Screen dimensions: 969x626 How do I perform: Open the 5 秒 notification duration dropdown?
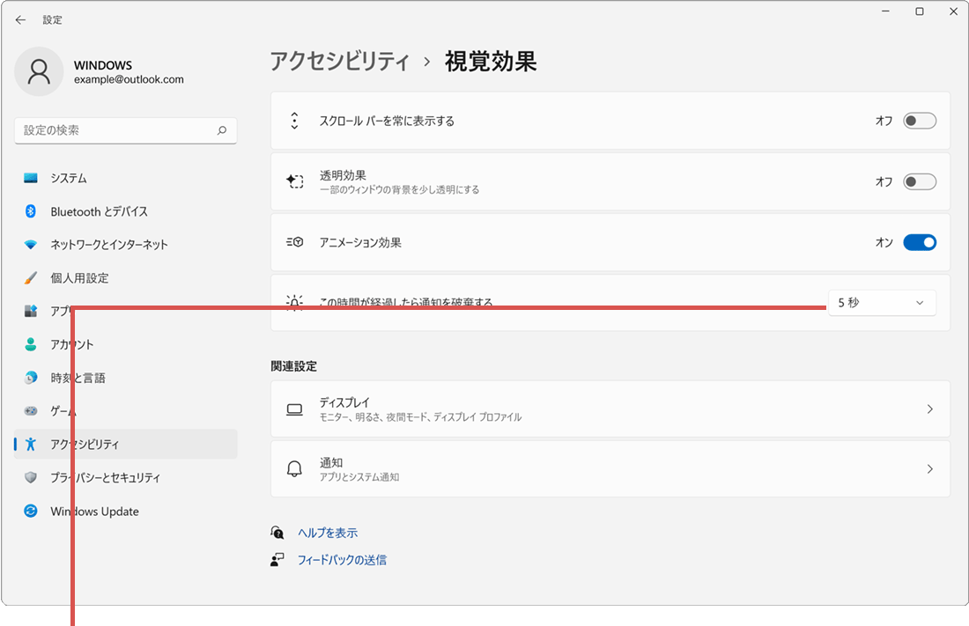(x=882, y=303)
